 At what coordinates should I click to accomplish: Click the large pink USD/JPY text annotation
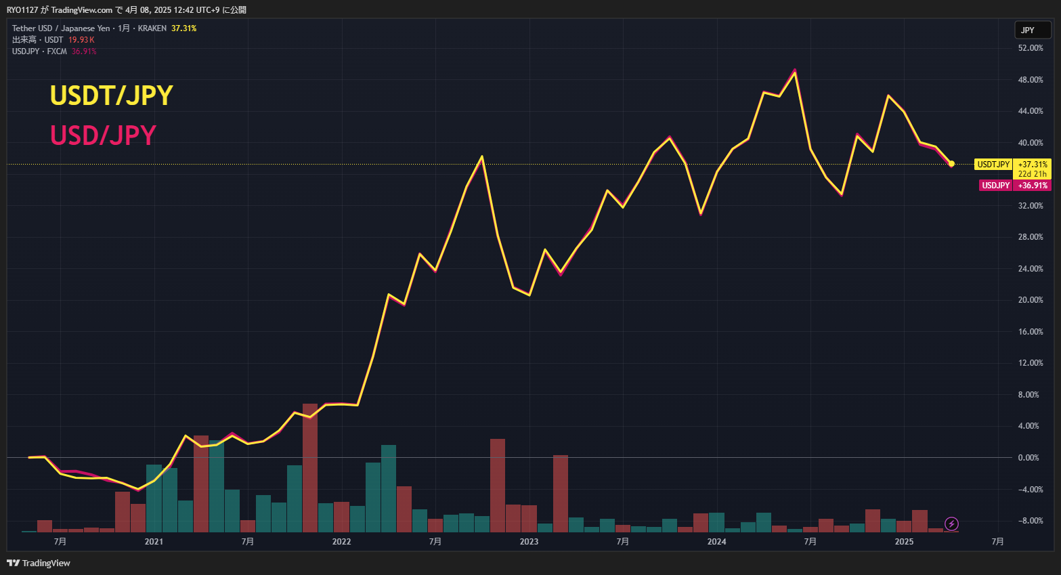click(x=103, y=135)
